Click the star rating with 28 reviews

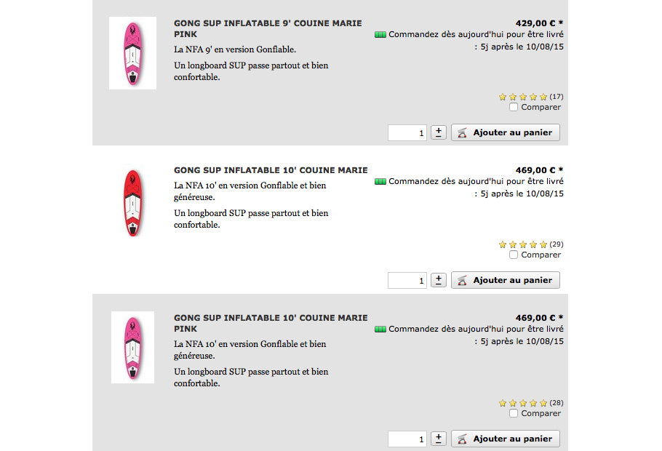[522, 403]
